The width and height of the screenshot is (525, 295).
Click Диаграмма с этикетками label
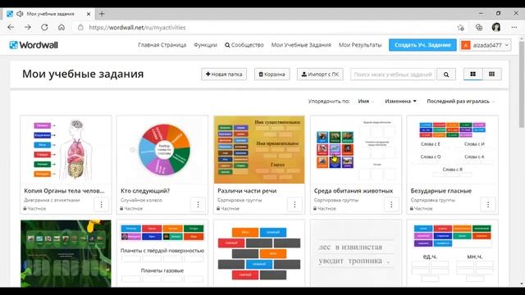point(52,200)
